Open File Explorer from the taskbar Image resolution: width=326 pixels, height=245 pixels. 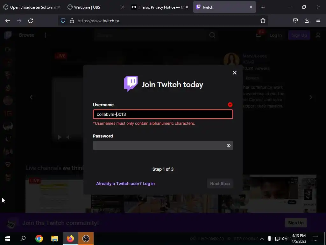click(55, 239)
